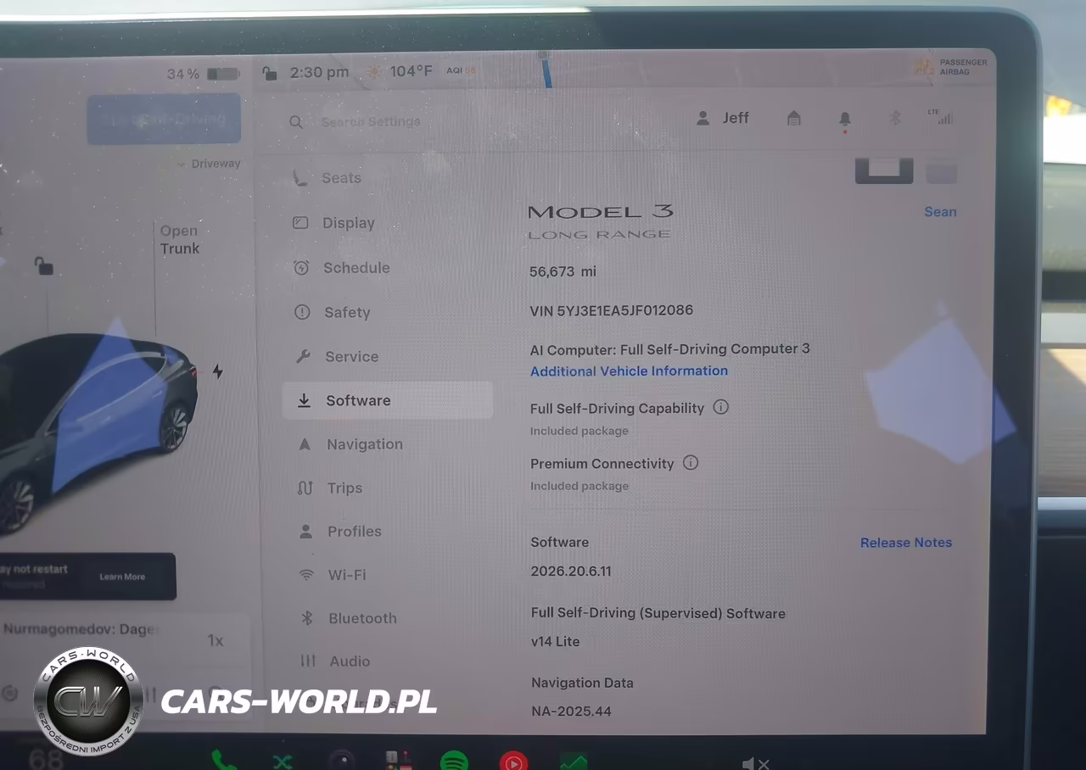
Task: Select the Software menu item
Action: tap(388, 400)
